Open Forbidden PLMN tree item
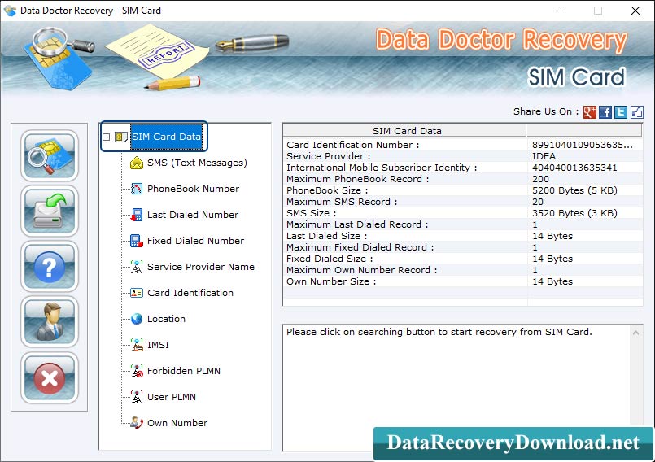The width and height of the screenshot is (655, 462). (x=183, y=371)
